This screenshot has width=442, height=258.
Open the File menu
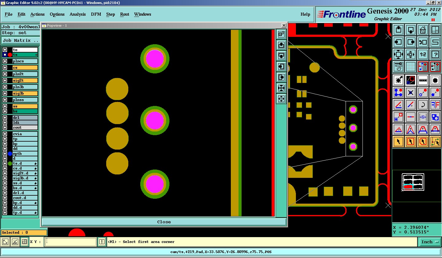[x=9, y=14]
